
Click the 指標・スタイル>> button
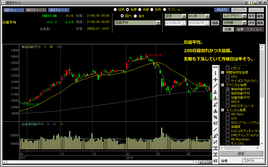point(249,29)
